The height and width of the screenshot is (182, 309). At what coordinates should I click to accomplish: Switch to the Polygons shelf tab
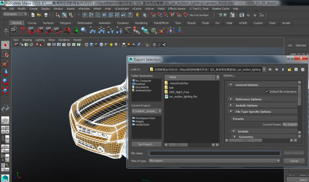[65, 23]
